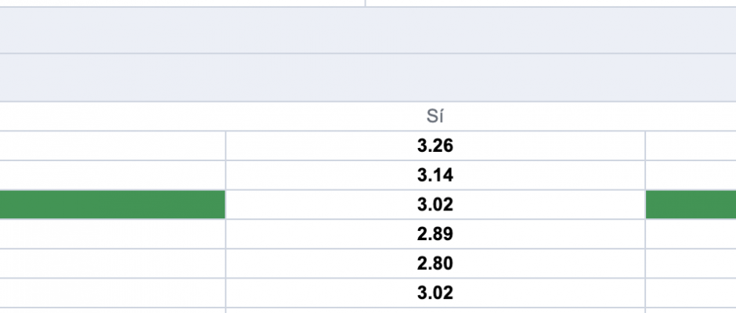Select the cell containing 2.80
Image resolution: width=736 pixels, height=313 pixels.
435,263
